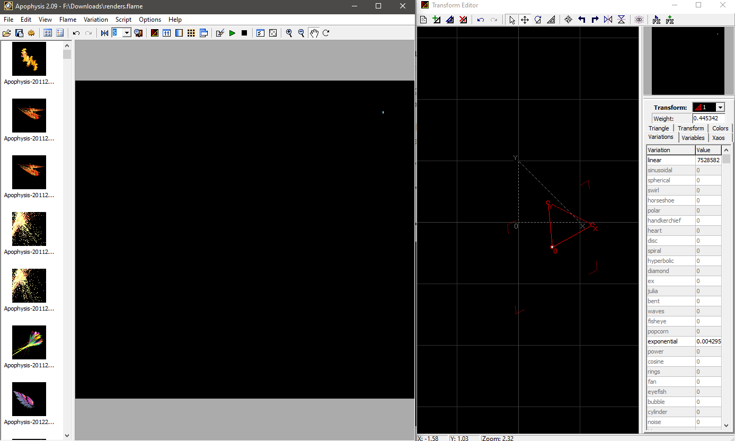Rotate triangle 90 degrees clockwise
The height and width of the screenshot is (441, 735).
[x=595, y=20]
